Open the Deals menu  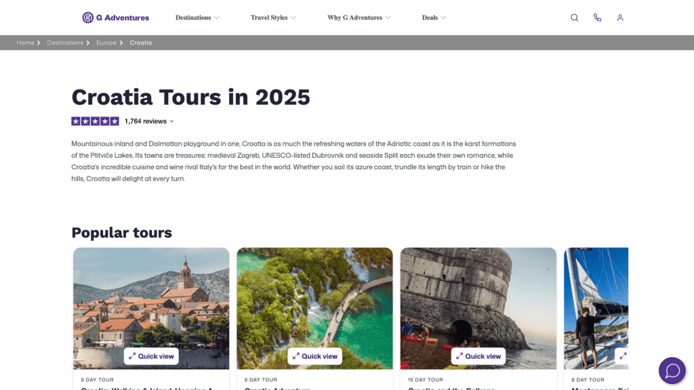434,18
